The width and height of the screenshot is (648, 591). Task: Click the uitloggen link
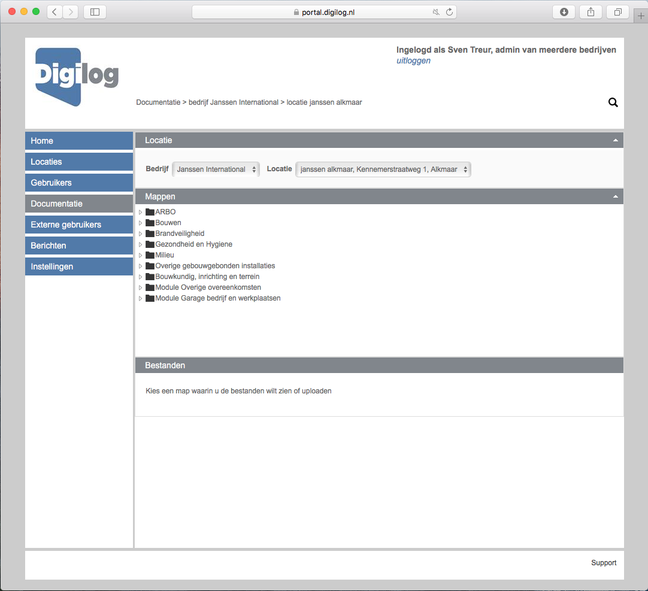click(x=413, y=60)
